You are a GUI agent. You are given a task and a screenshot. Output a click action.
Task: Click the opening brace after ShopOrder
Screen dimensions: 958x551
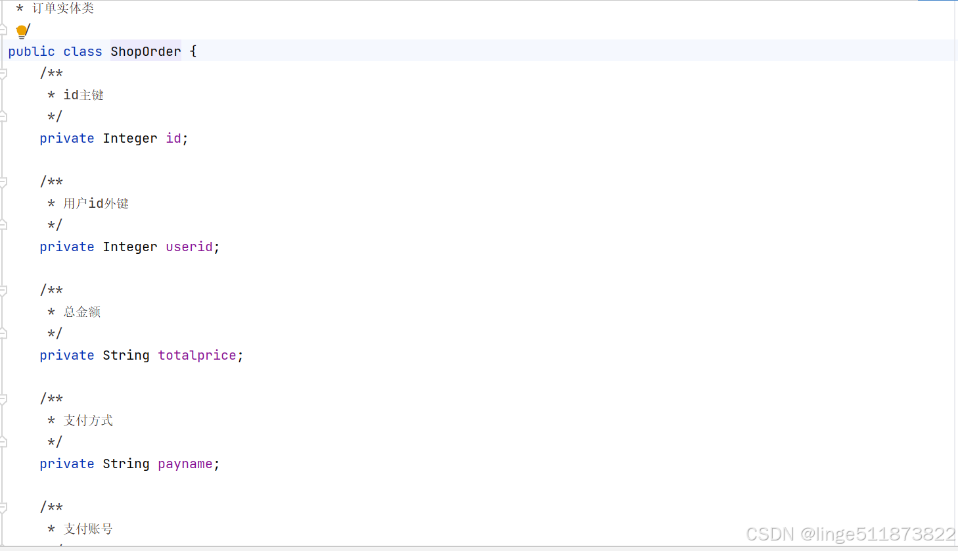(193, 51)
